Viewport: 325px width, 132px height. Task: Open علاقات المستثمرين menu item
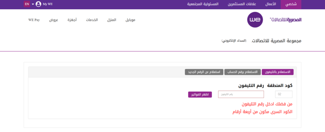(242, 4)
